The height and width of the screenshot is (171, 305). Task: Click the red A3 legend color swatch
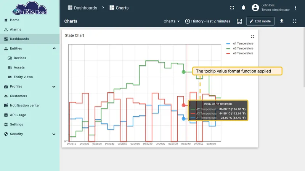(228, 54)
